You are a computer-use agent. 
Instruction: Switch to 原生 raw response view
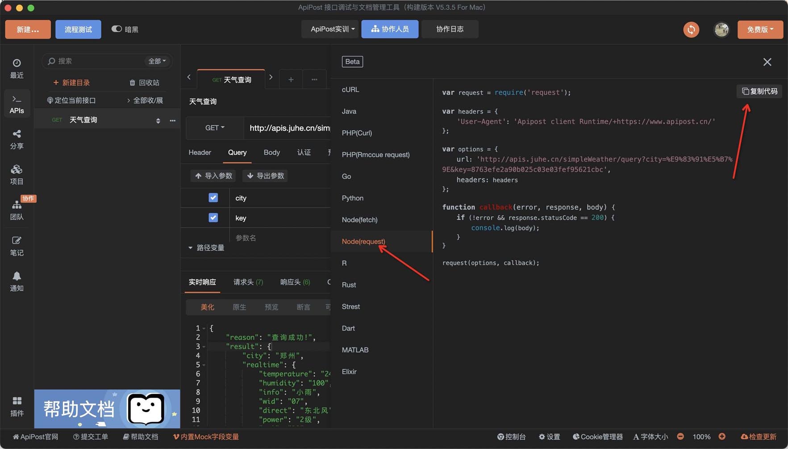pos(239,307)
